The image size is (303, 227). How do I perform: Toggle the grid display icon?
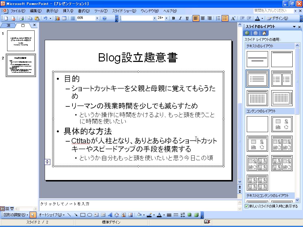coord(73,18)
